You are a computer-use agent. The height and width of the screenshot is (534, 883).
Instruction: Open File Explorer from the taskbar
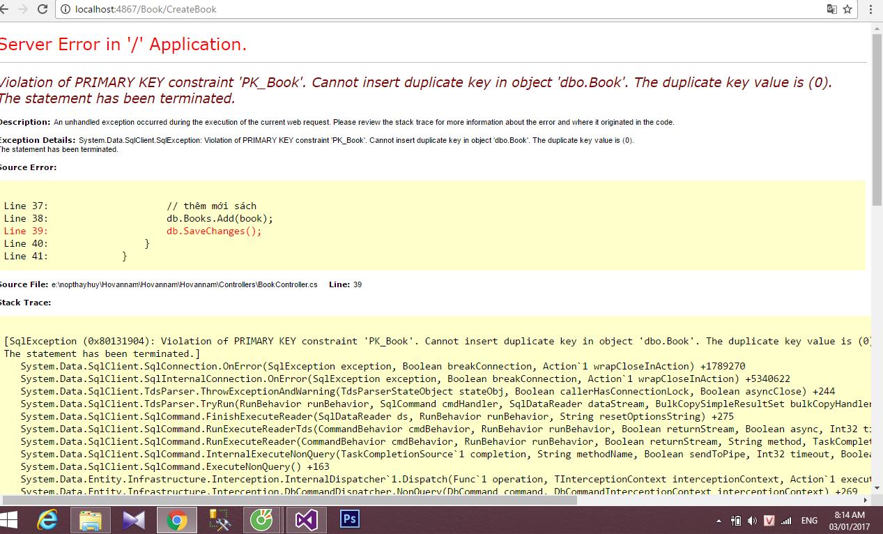coord(91,520)
